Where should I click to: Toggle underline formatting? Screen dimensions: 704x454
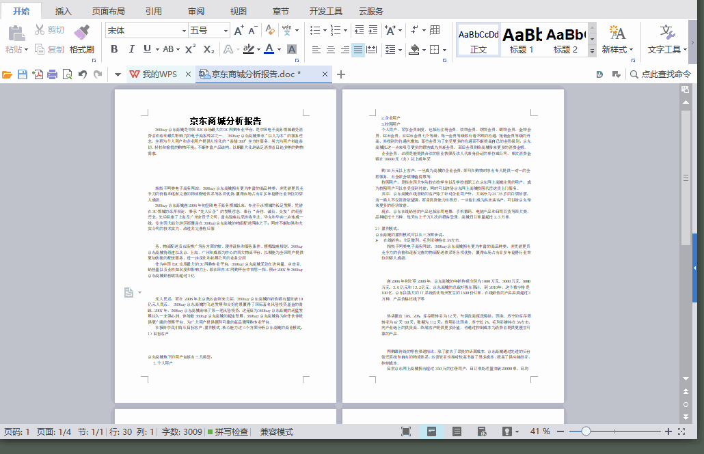(147, 49)
